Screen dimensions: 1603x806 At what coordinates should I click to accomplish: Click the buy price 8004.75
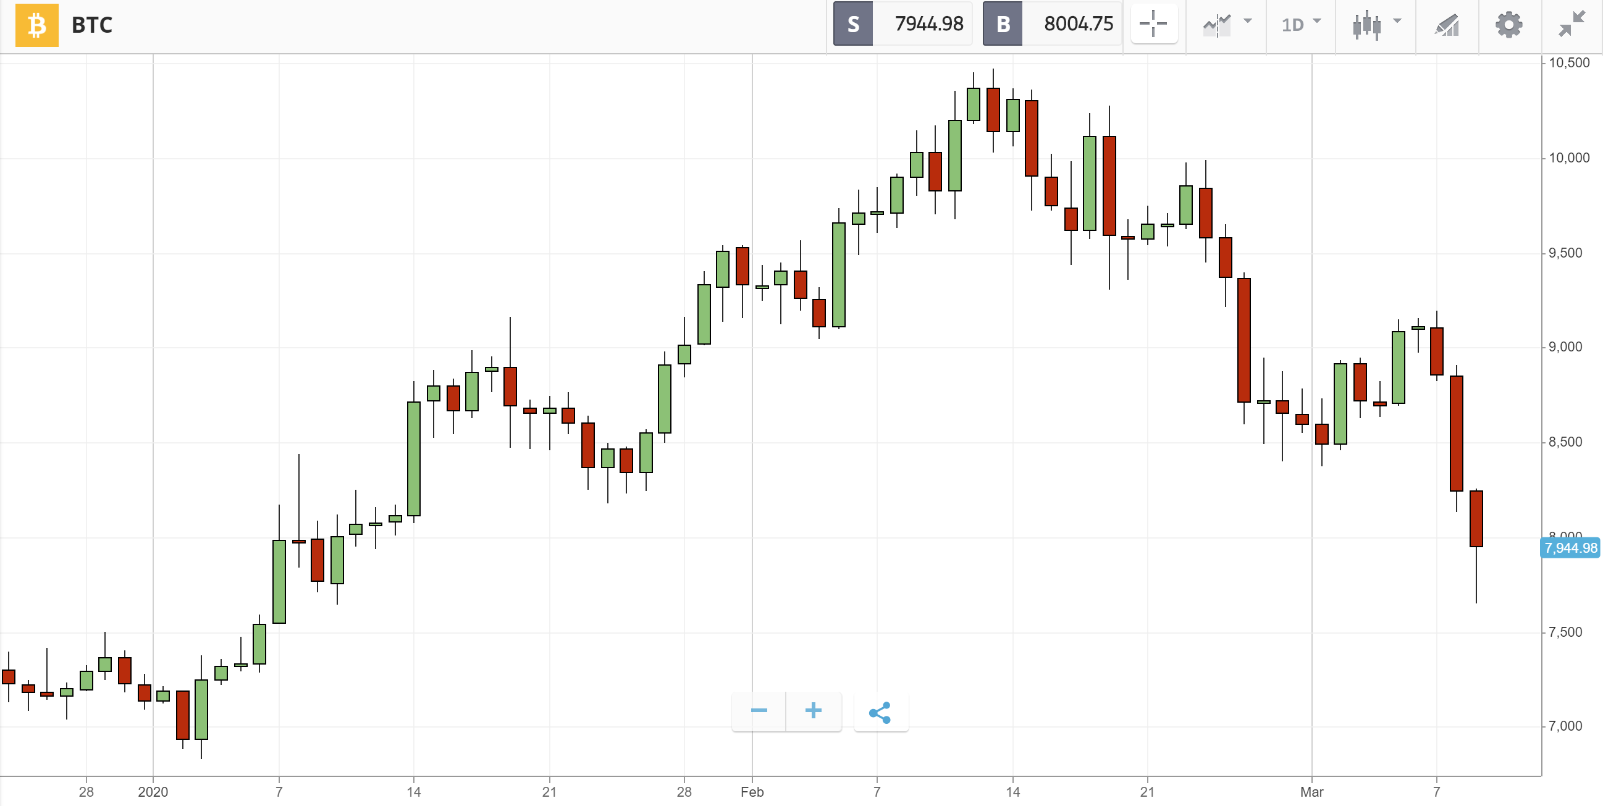point(1078,23)
